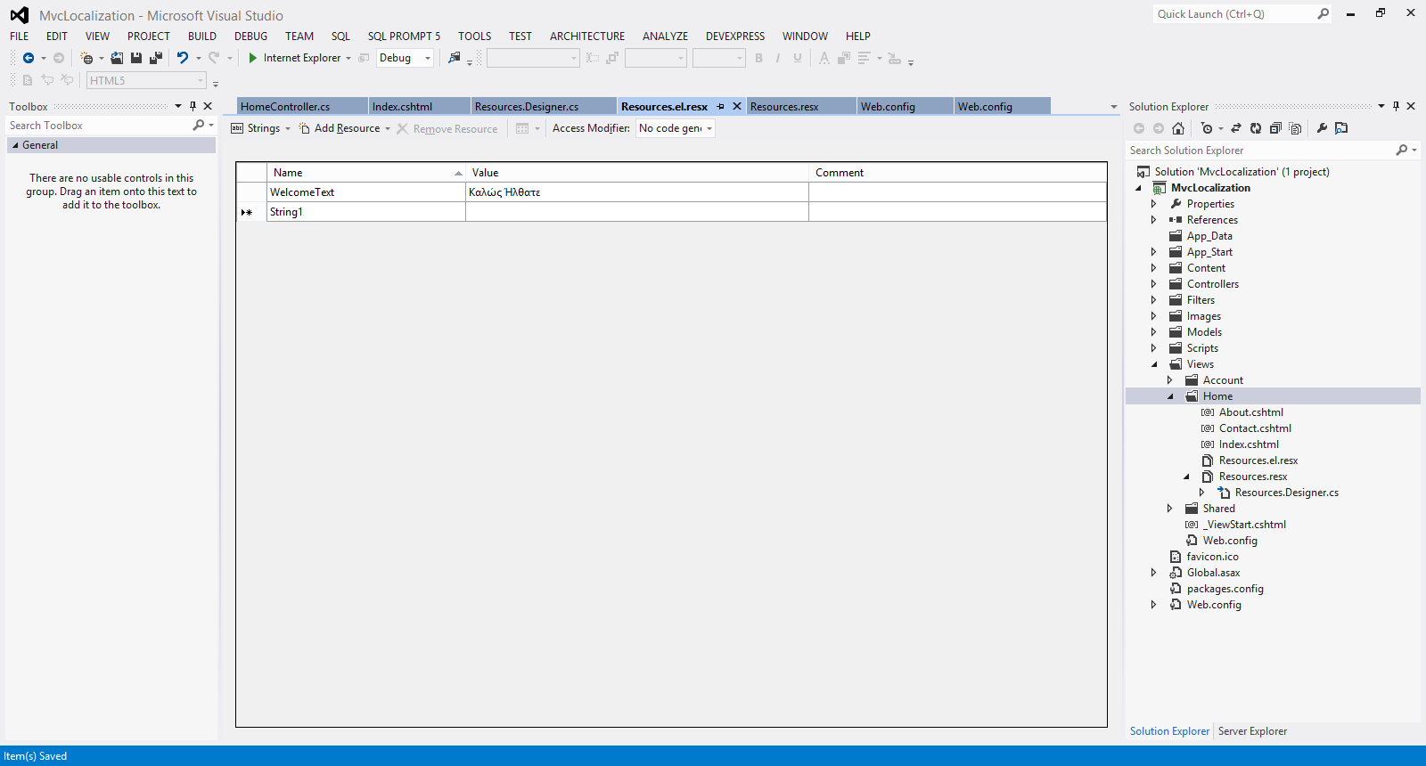Image resolution: width=1426 pixels, height=766 pixels.
Task: Click Sync with Active Document icon
Action: 1236,128
